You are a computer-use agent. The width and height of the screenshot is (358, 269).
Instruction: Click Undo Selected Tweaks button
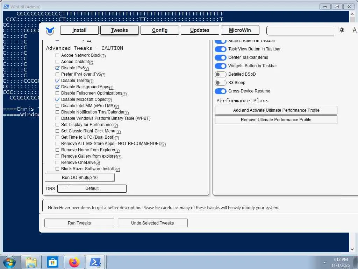coord(152,223)
